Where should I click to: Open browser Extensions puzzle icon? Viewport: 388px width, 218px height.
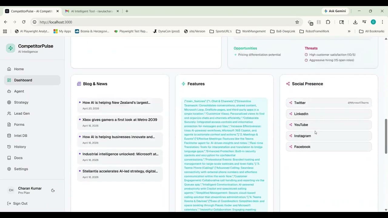point(328,22)
